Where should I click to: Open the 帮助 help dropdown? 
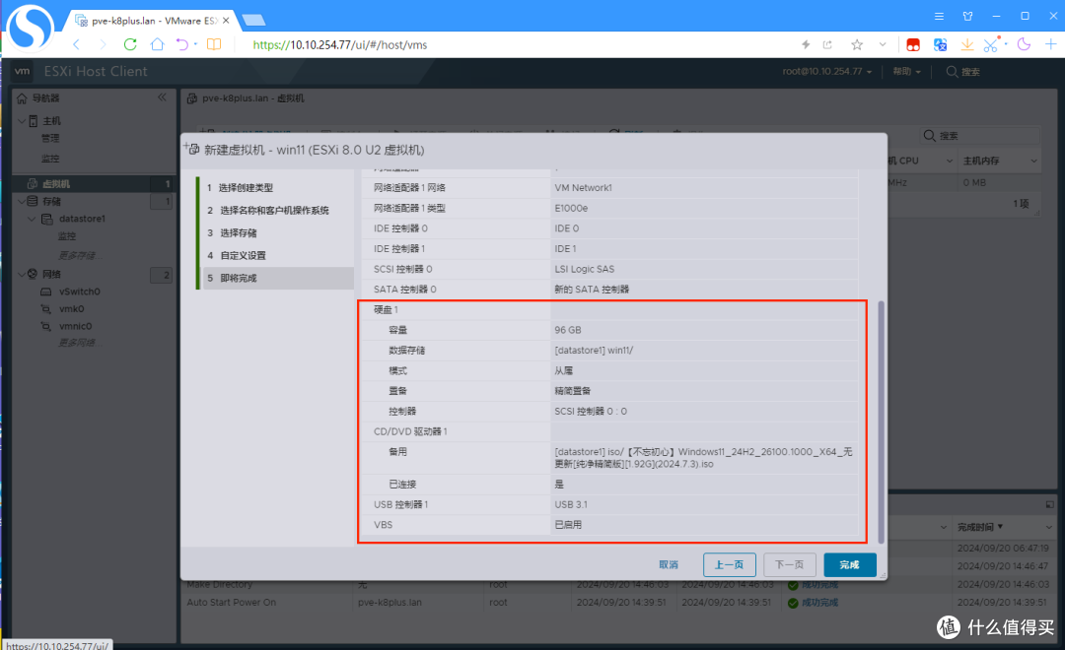tap(907, 71)
